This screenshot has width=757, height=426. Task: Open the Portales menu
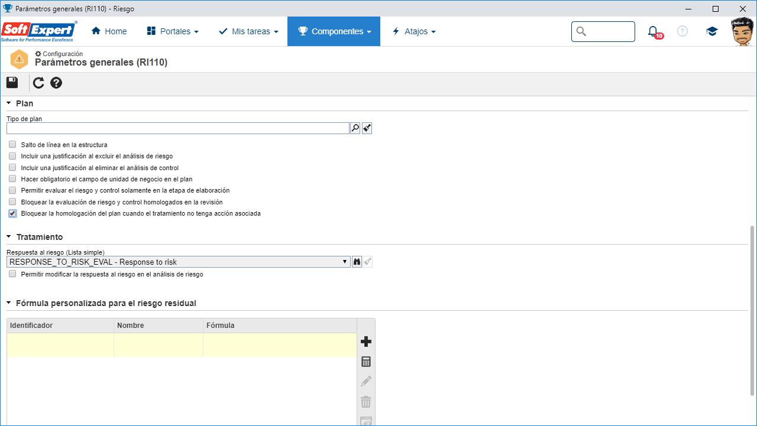click(173, 31)
